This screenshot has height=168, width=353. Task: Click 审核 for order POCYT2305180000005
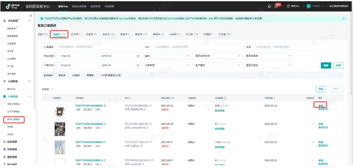321,106
